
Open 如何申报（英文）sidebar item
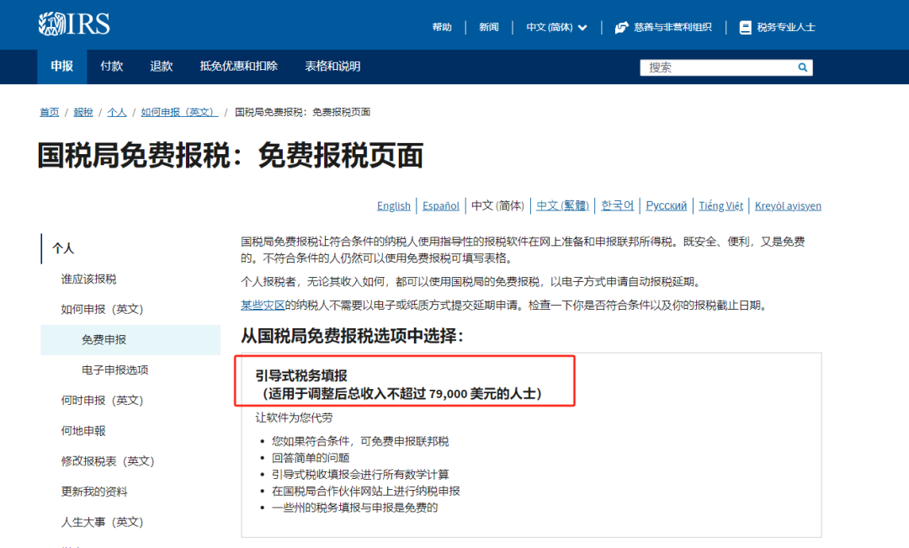(102, 310)
